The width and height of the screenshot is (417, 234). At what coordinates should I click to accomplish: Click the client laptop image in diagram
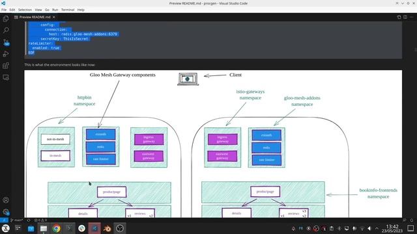click(188, 79)
